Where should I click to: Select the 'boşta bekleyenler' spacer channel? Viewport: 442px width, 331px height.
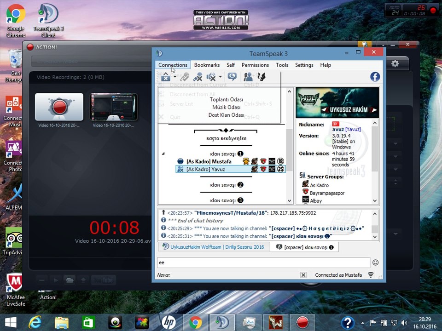click(226, 138)
